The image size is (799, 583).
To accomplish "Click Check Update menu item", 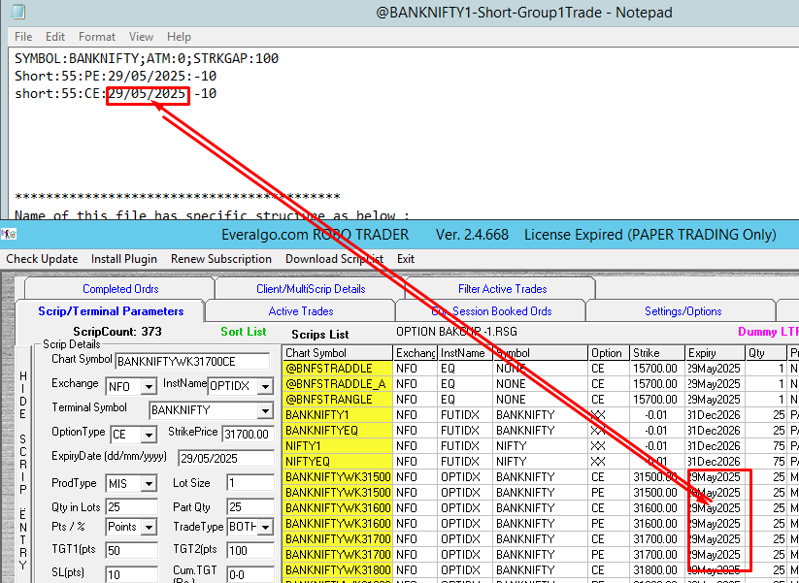I will 44,259.
